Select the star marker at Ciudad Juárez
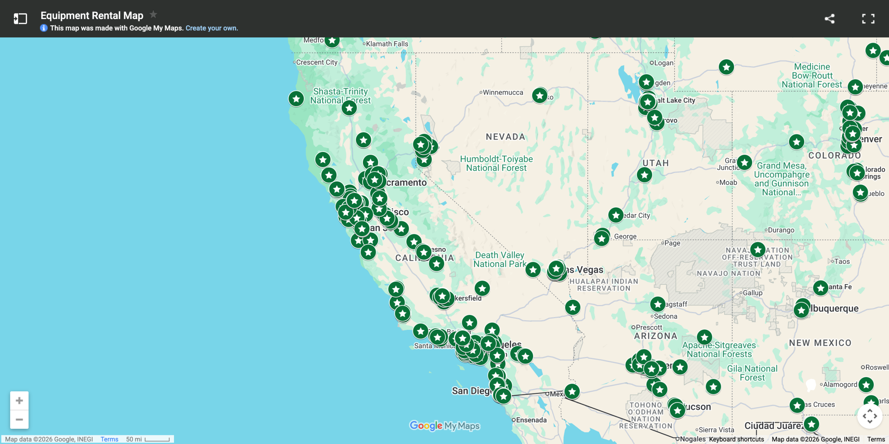Screen dimensions: 889x444 pyautogui.click(x=811, y=424)
